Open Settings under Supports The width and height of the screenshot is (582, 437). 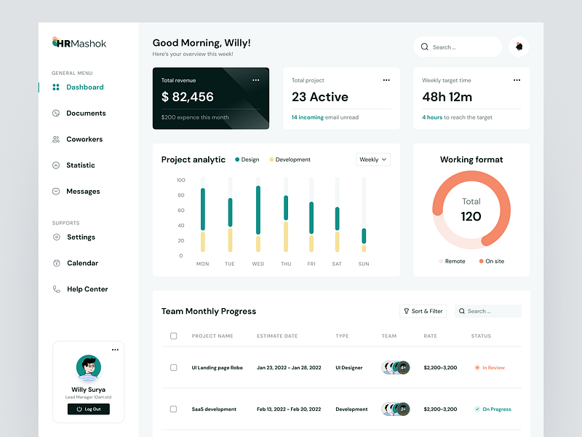click(x=81, y=237)
